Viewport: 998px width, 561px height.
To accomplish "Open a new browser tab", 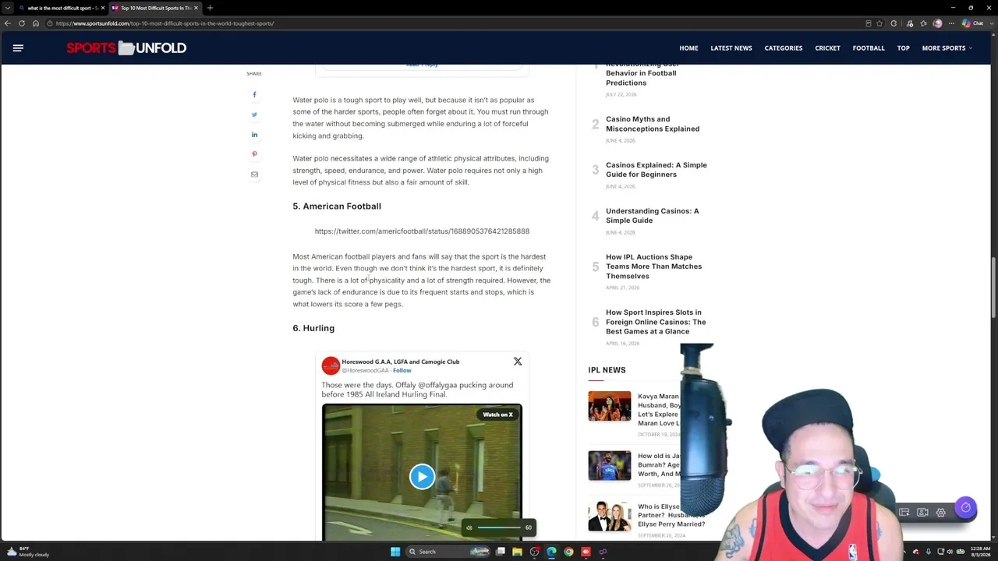I will (210, 8).
